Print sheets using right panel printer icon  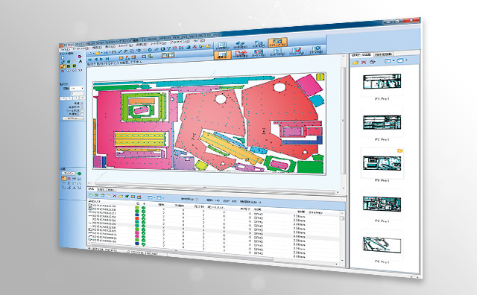[x=373, y=62]
